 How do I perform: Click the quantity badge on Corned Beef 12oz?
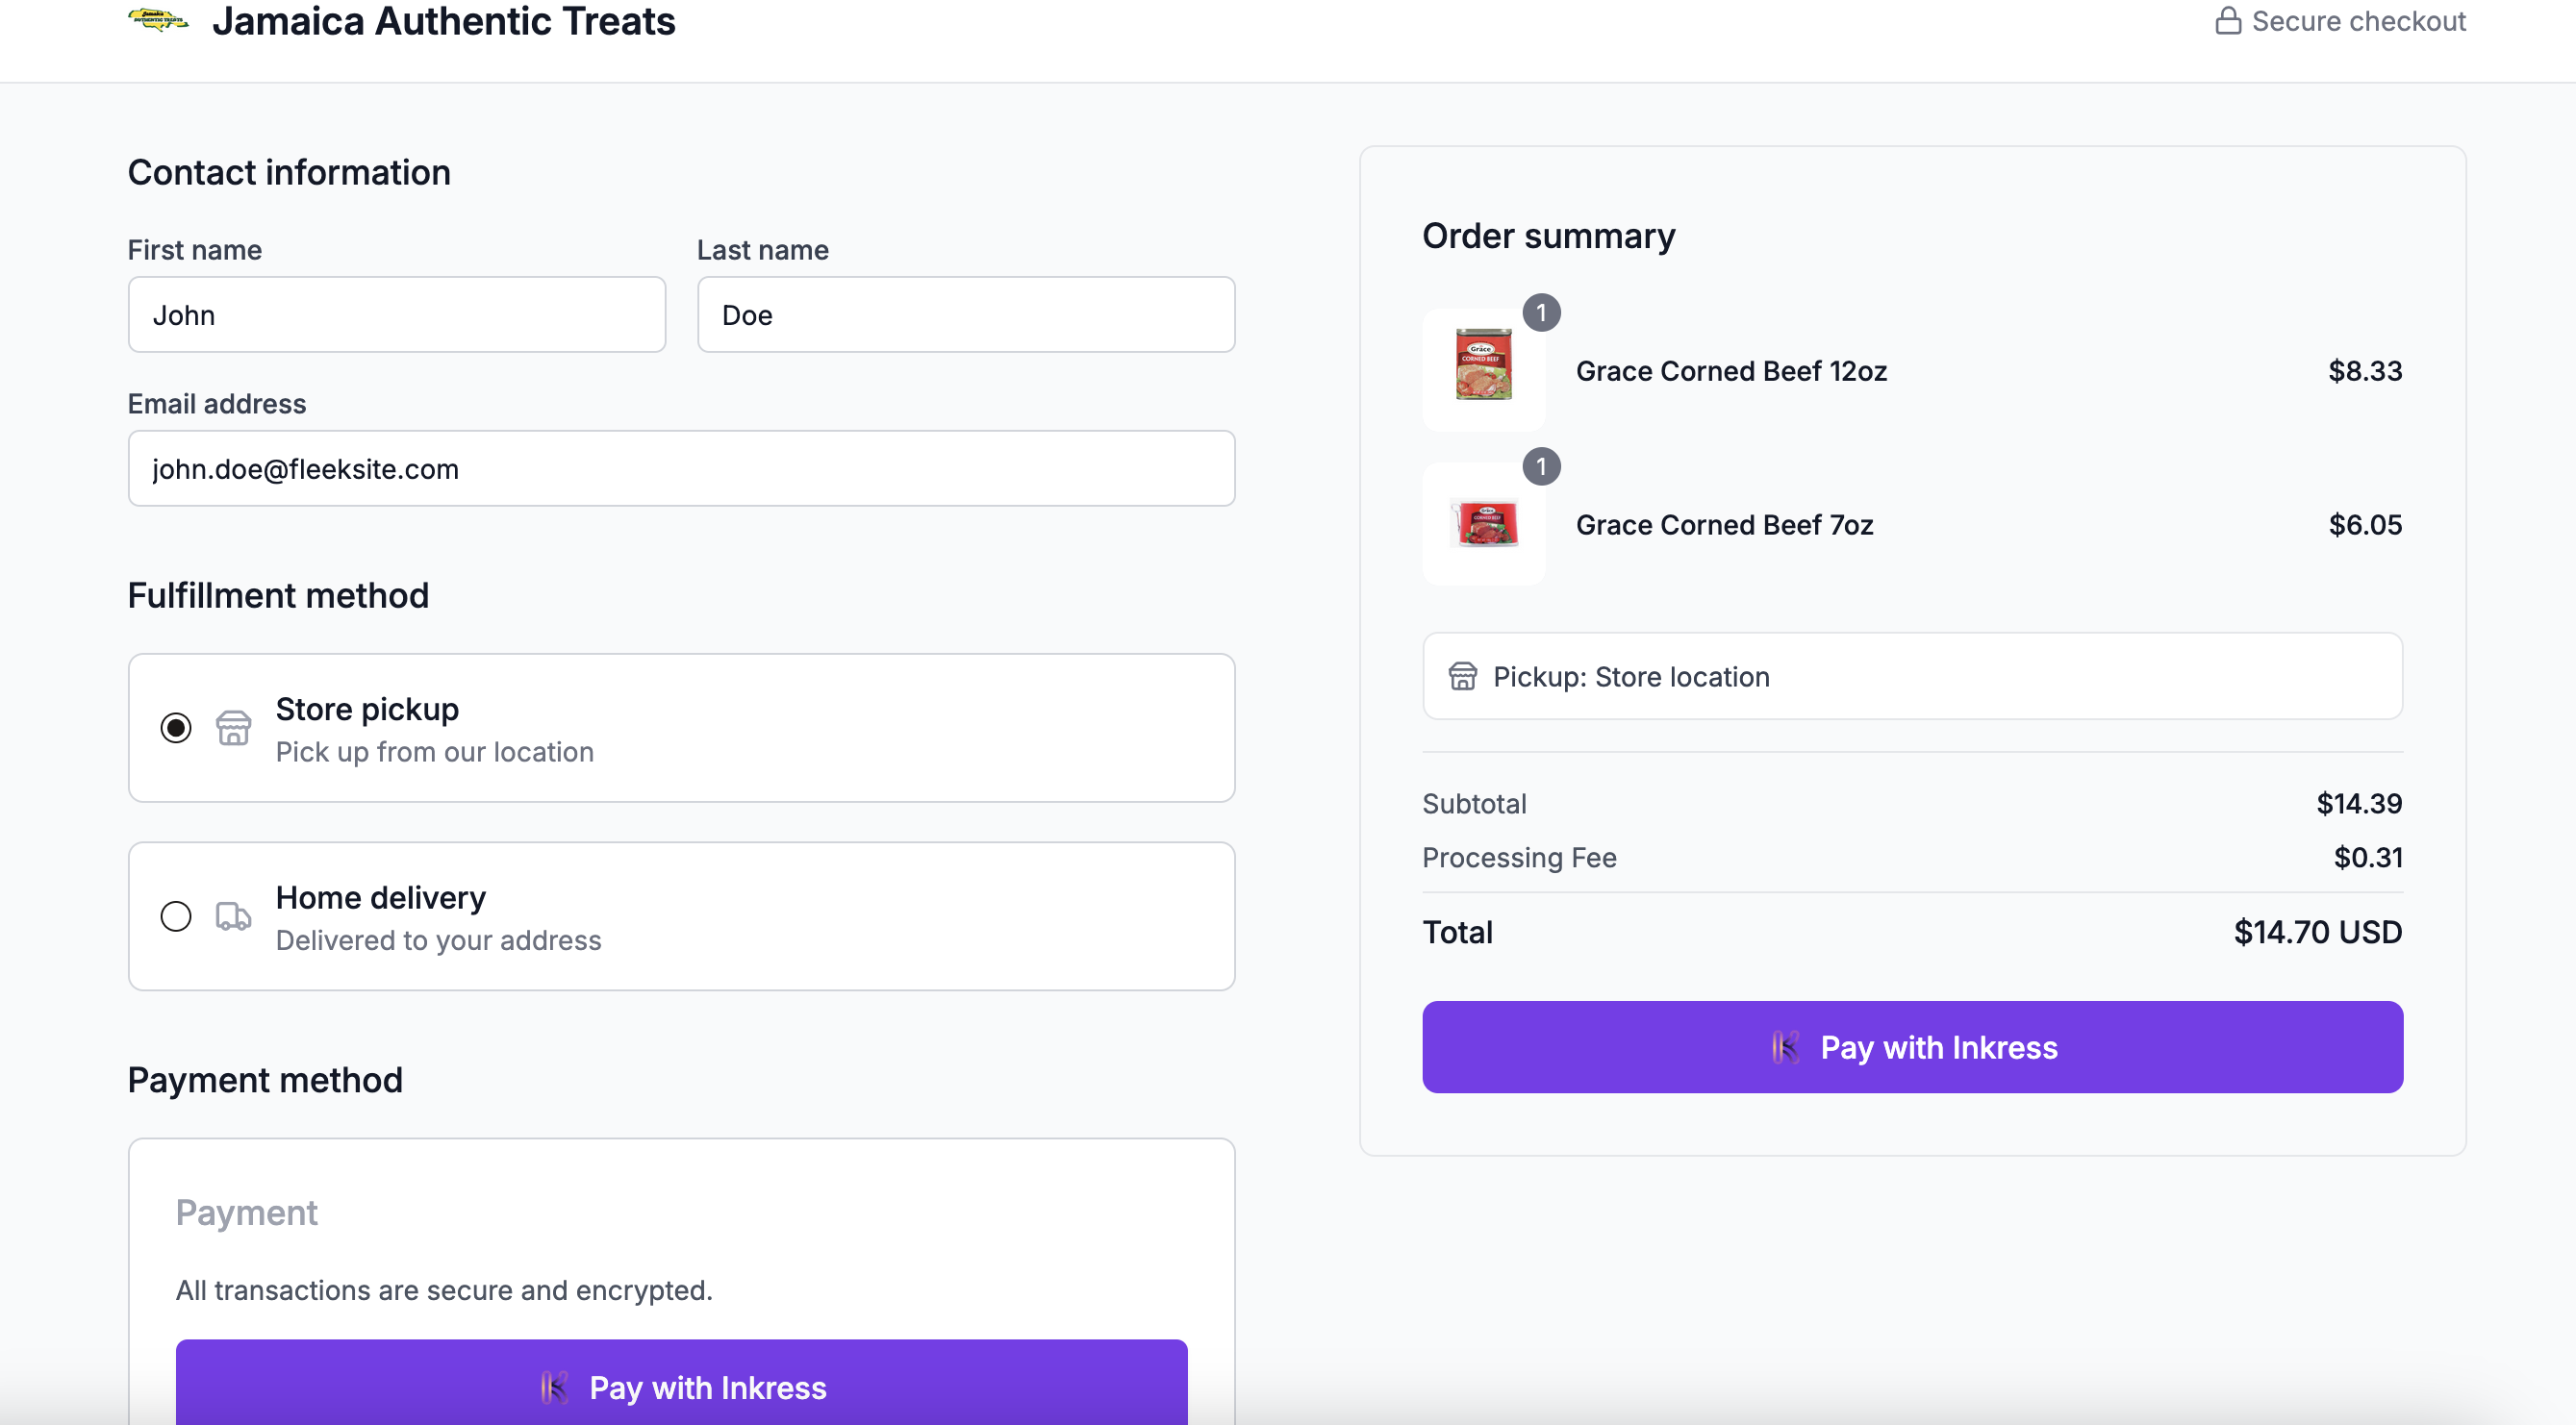tap(1541, 312)
